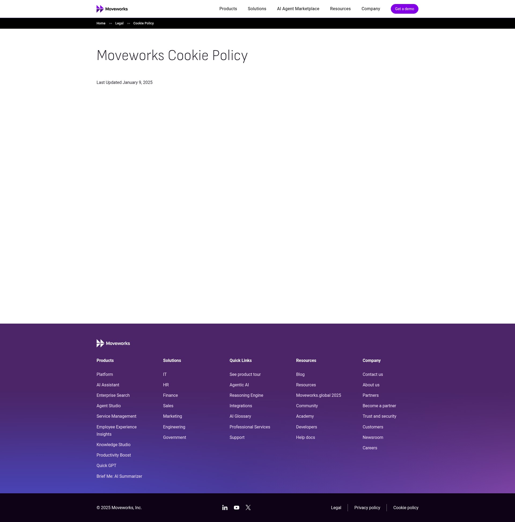Go to Home breadcrumb
The width and height of the screenshot is (515, 522).
coord(101,24)
